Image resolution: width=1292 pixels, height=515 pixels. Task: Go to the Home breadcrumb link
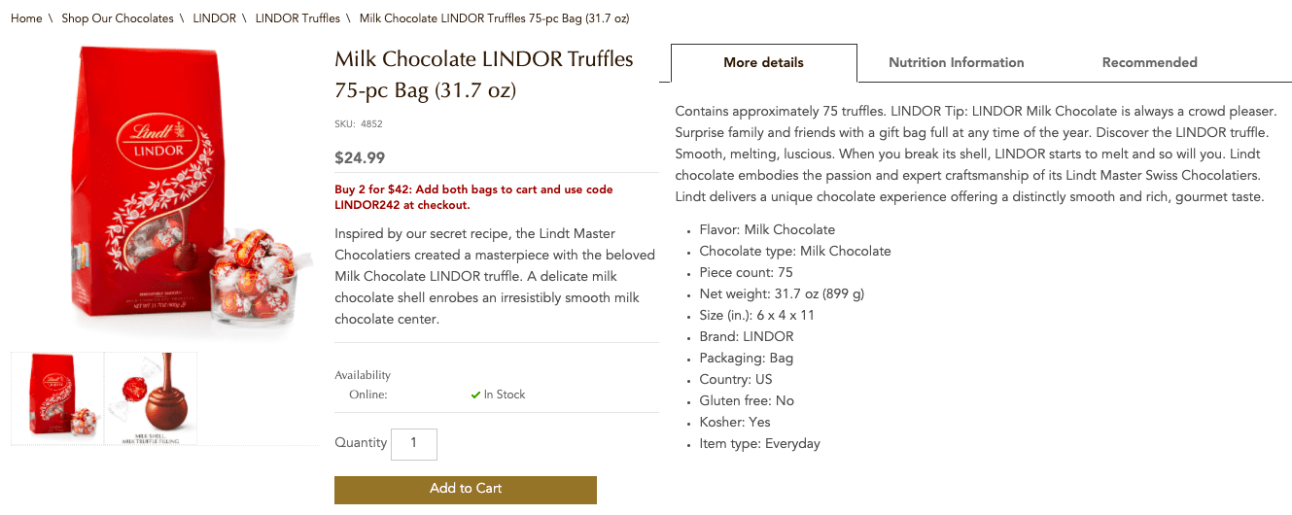(26, 18)
